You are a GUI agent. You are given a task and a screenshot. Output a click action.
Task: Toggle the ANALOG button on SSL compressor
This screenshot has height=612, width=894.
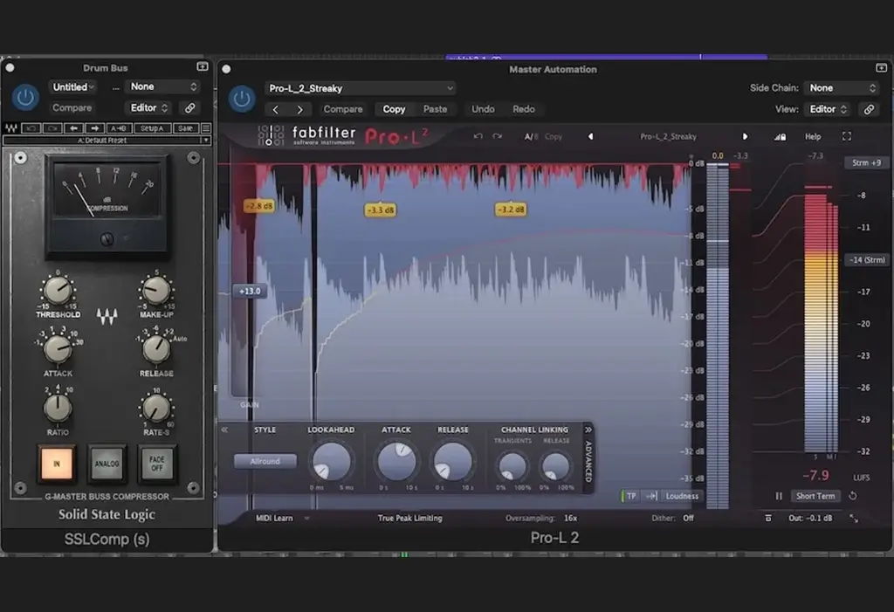click(x=107, y=464)
